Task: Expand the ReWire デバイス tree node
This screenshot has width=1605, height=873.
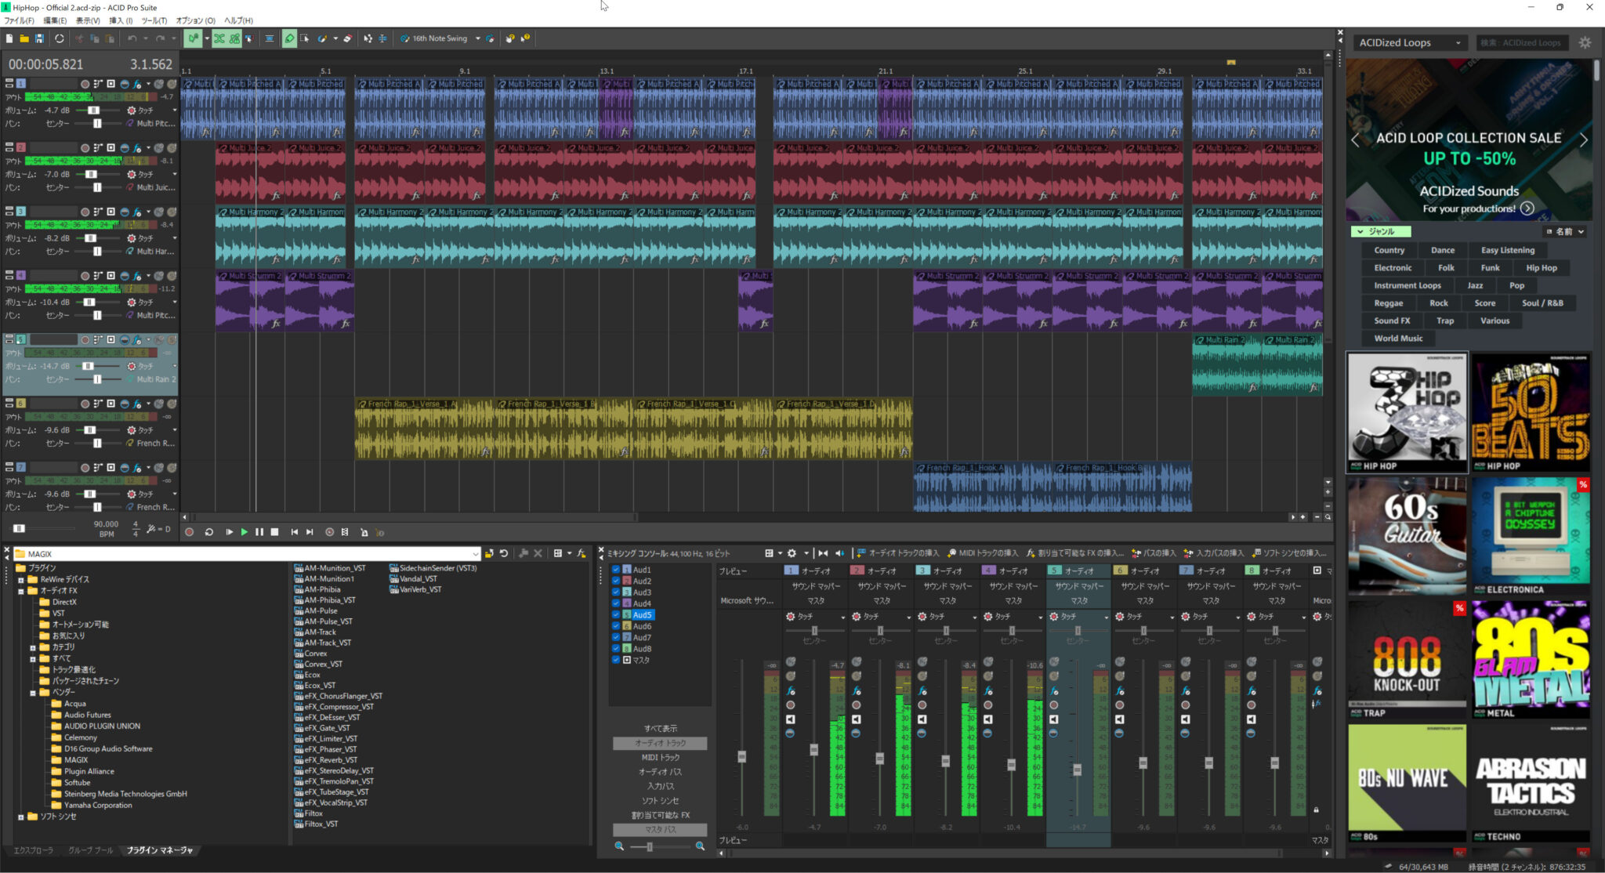Action: [21, 580]
